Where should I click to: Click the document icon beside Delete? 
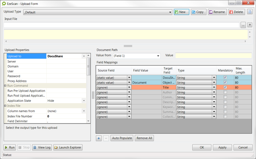pos(250,12)
